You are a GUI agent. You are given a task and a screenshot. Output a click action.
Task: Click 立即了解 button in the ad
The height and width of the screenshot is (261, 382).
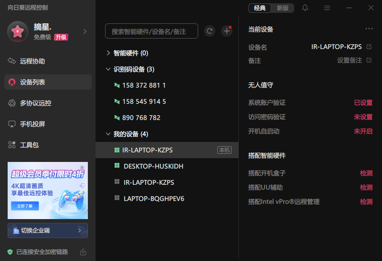point(25,206)
